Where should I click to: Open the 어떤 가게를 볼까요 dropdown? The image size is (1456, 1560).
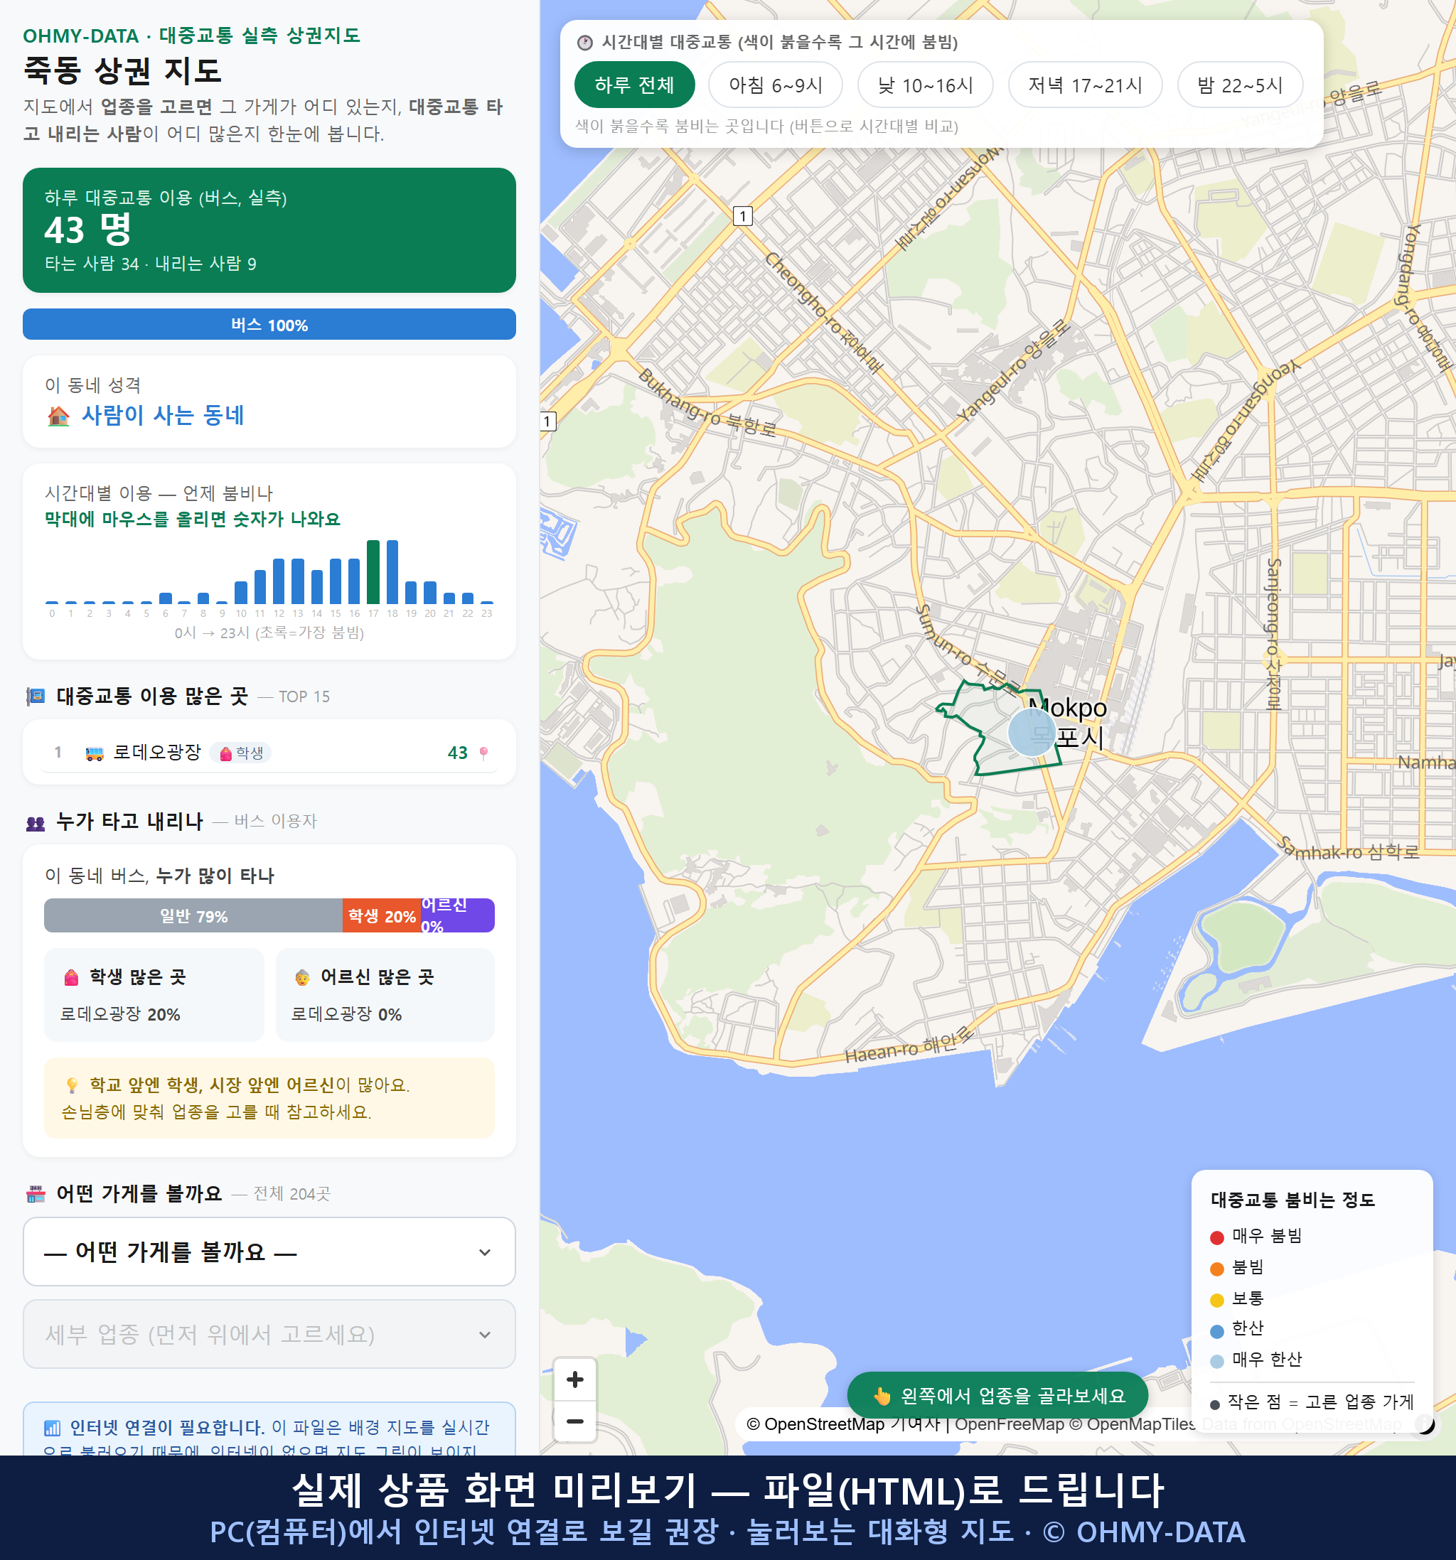[x=269, y=1252]
